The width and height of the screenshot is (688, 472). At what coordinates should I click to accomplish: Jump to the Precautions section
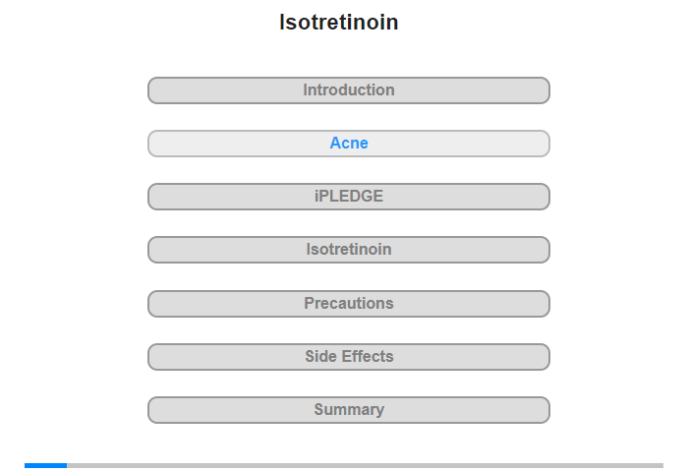[x=349, y=304]
